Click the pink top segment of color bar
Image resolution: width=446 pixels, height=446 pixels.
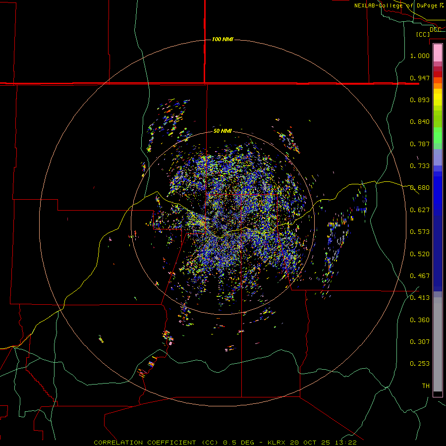point(438,53)
